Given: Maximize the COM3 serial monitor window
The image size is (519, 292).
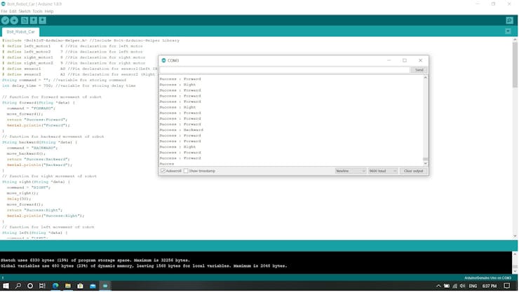Looking at the screenshot, I should (405, 60).
